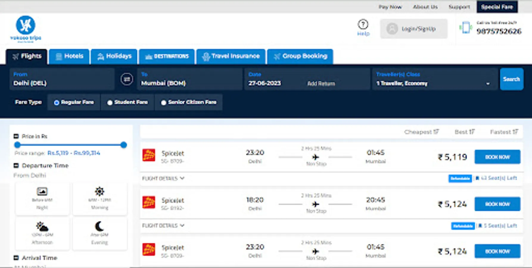Sort results by Fastest
This screenshot has width=532, height=268.
pos(504,132)
